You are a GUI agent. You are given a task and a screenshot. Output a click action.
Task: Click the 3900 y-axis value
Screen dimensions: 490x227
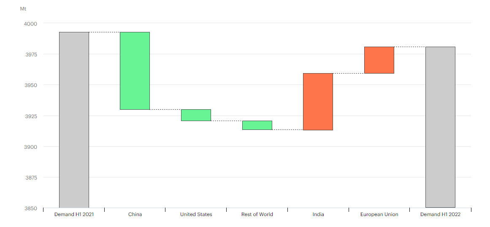30,147
